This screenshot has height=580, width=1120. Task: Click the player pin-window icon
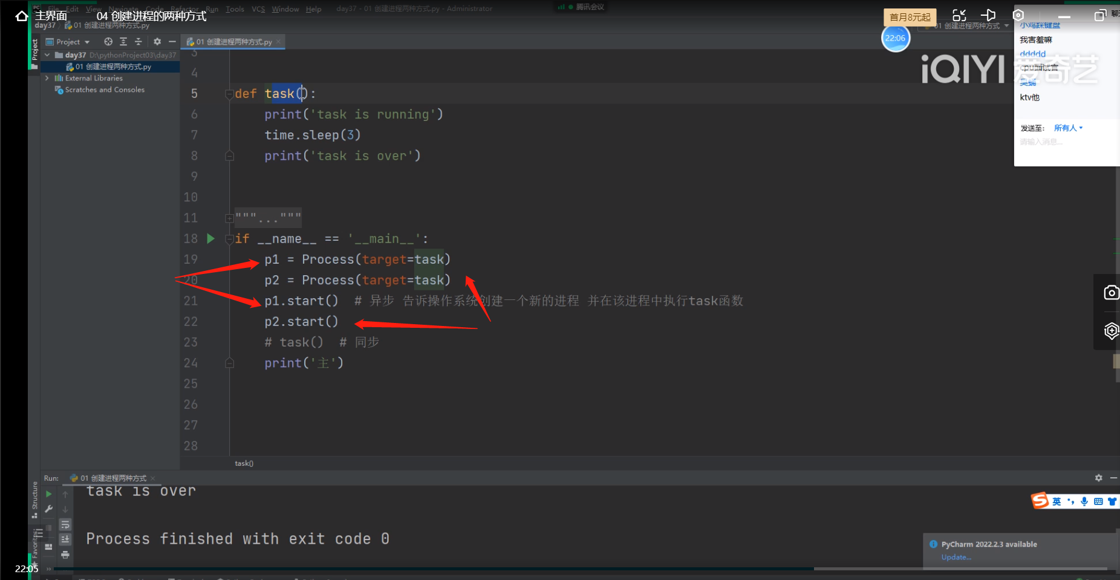pos(988,15)
